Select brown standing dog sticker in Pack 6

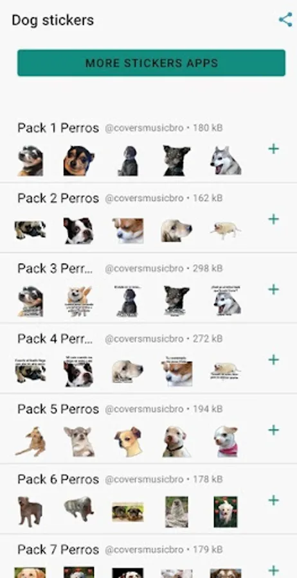pyautogui.click(x=30, y=512)
